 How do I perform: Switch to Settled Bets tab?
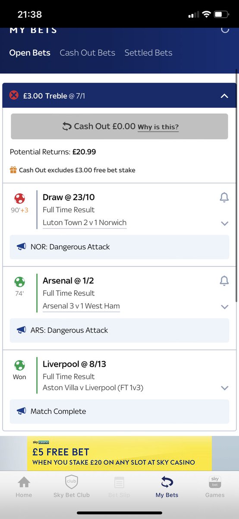[x=148, y=53]
